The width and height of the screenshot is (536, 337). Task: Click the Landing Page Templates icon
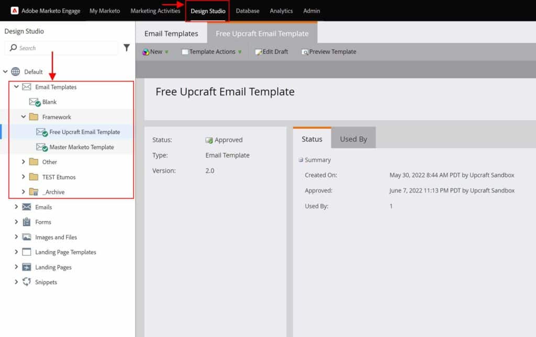click(x=27, y=252)
